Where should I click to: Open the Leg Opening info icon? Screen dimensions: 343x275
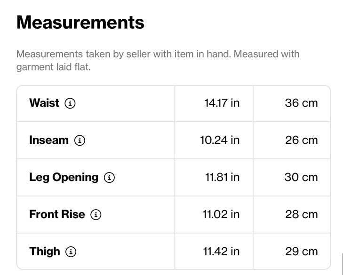click(x=109, y=178)
